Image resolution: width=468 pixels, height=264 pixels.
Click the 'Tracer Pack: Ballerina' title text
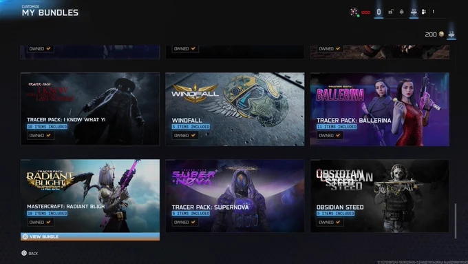[x=354, y=121]
